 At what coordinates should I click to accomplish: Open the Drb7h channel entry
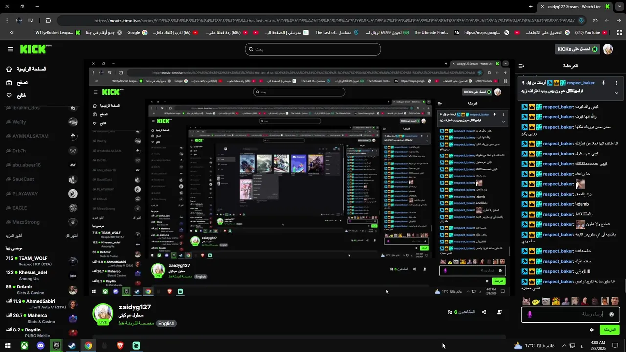tap(41, 151)
